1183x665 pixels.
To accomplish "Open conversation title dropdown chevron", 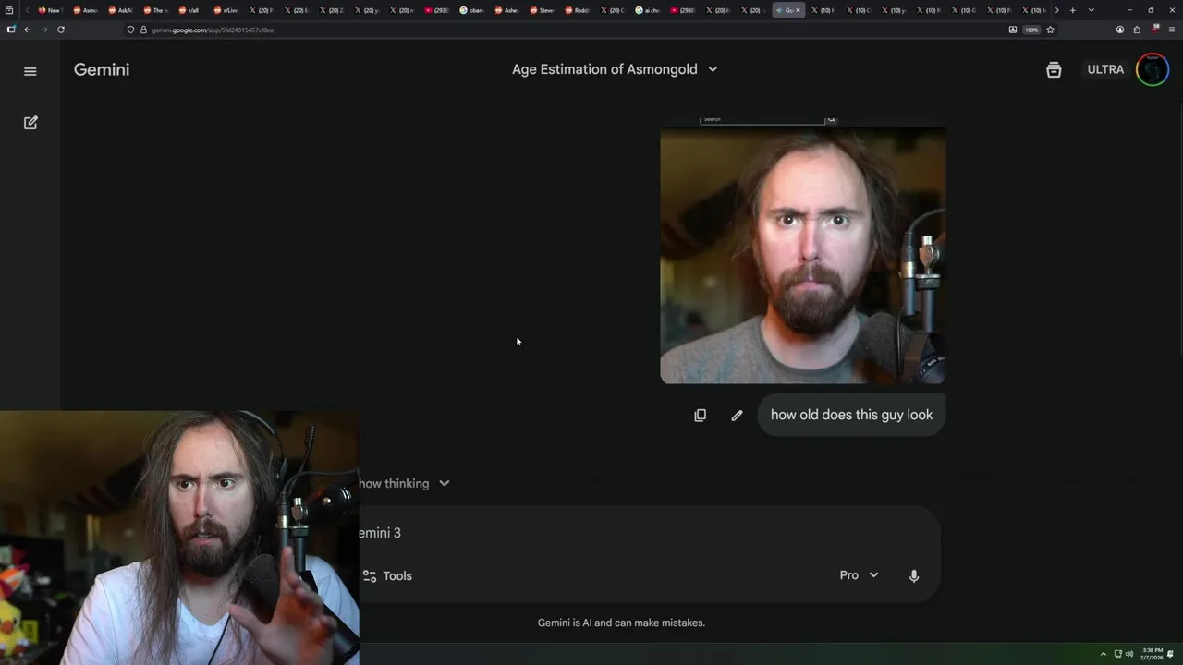I will 713,69.
